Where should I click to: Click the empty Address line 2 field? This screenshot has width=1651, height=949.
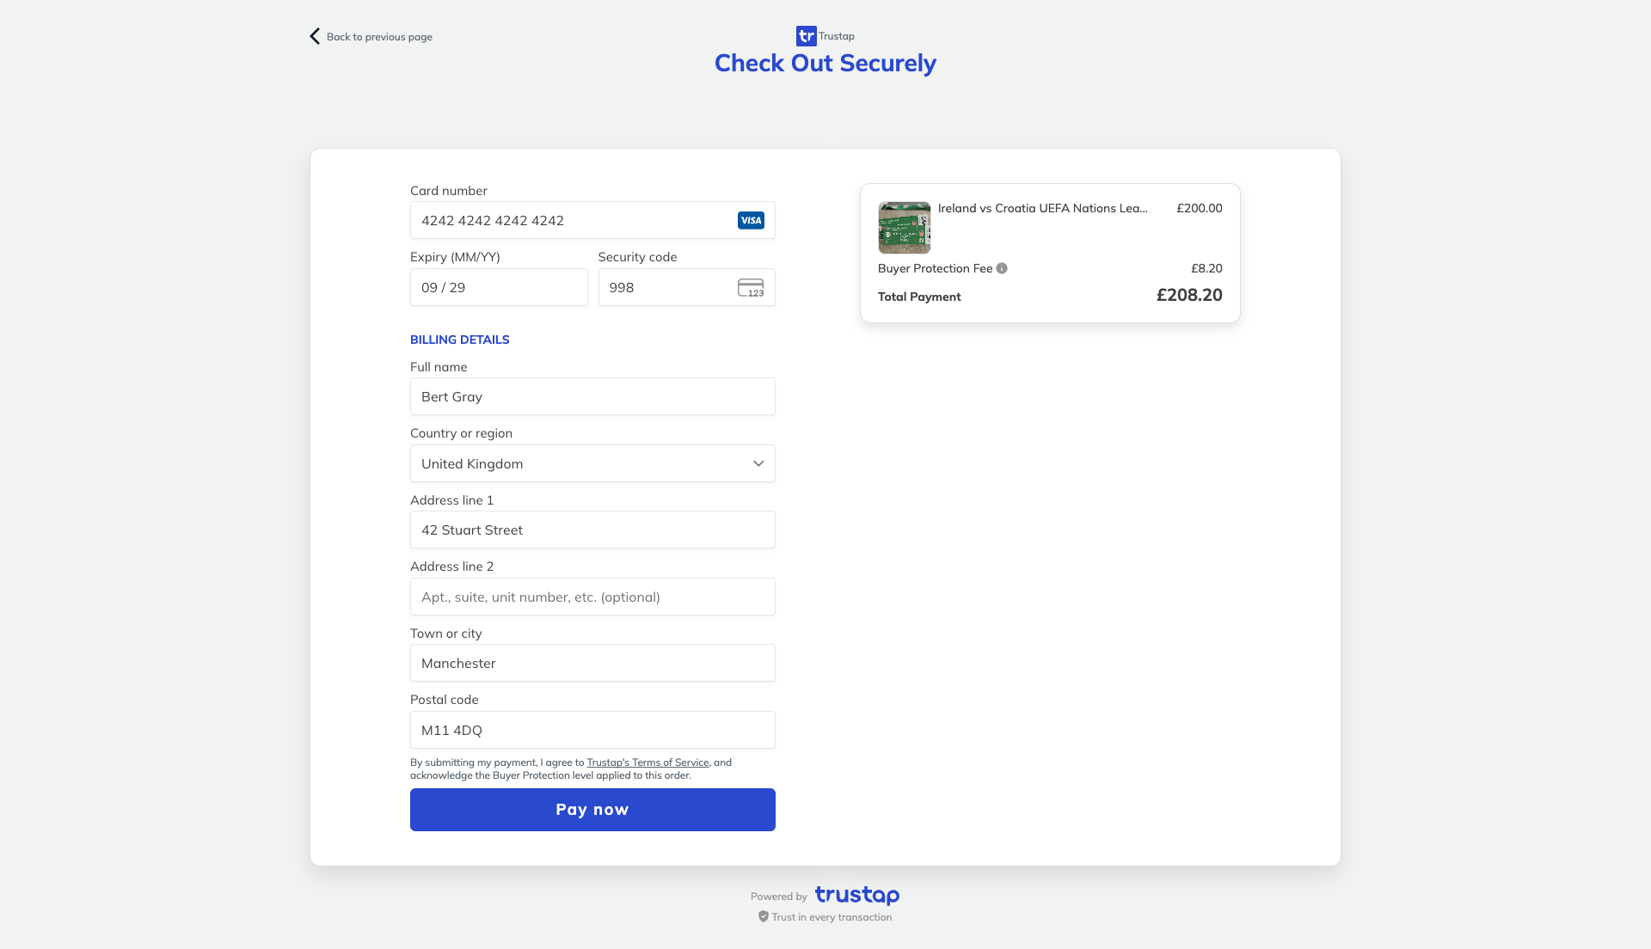(592, 597)
